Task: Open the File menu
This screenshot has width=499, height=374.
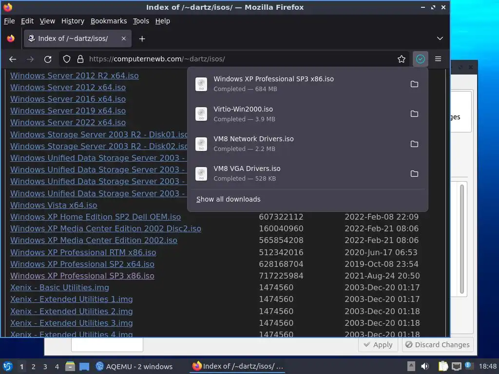Action: [x=10, y=21]
